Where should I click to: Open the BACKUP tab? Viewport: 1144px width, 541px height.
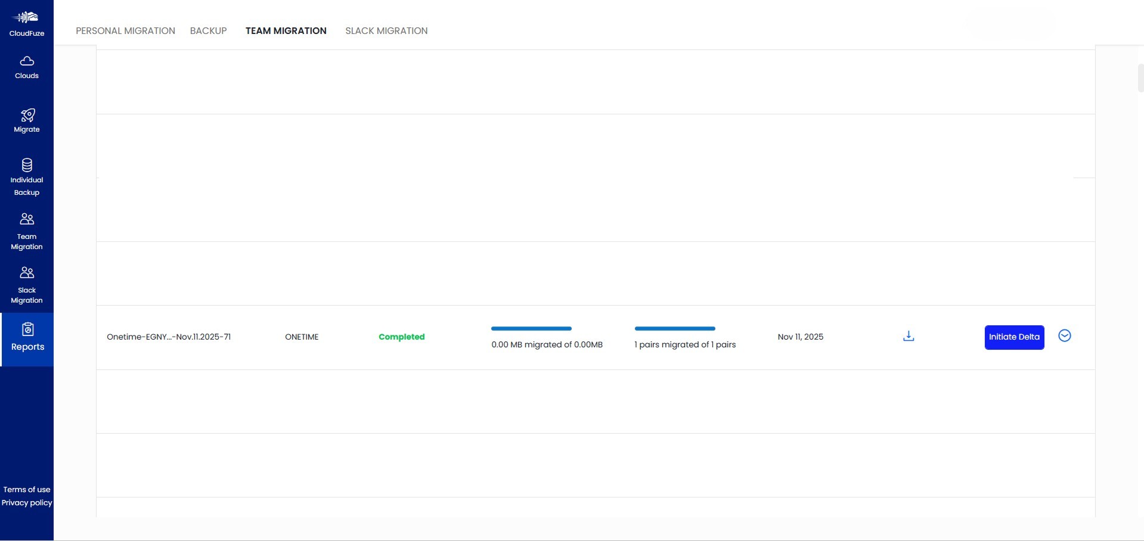208,30
